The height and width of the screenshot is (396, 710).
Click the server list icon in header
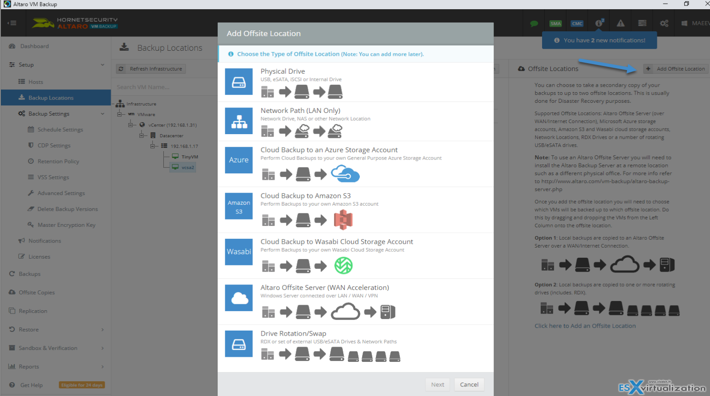pyautogui.click(x=642, y=23)
